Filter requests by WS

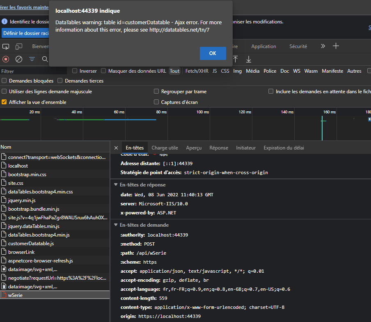(297, 71)
